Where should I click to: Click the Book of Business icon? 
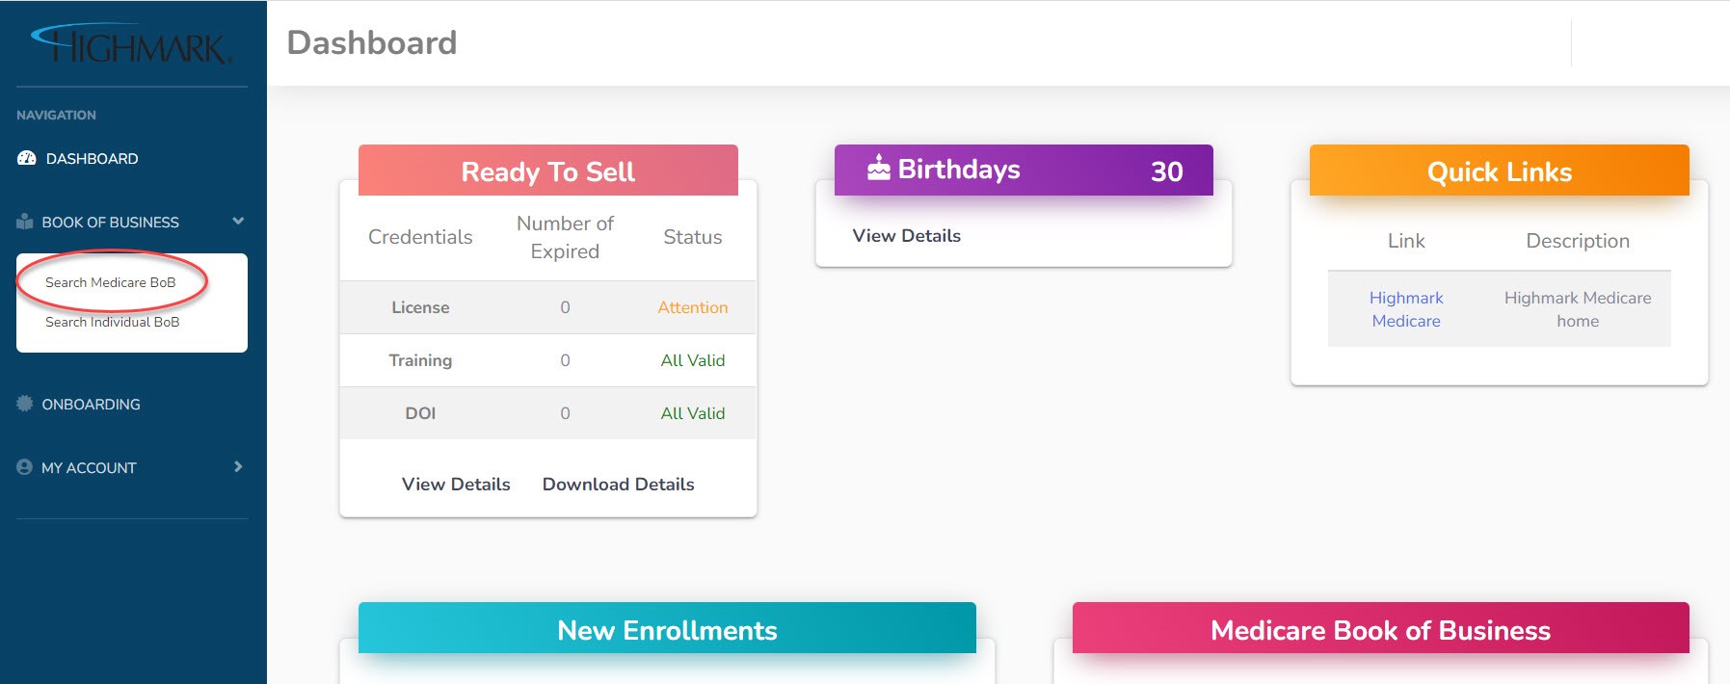25,222
